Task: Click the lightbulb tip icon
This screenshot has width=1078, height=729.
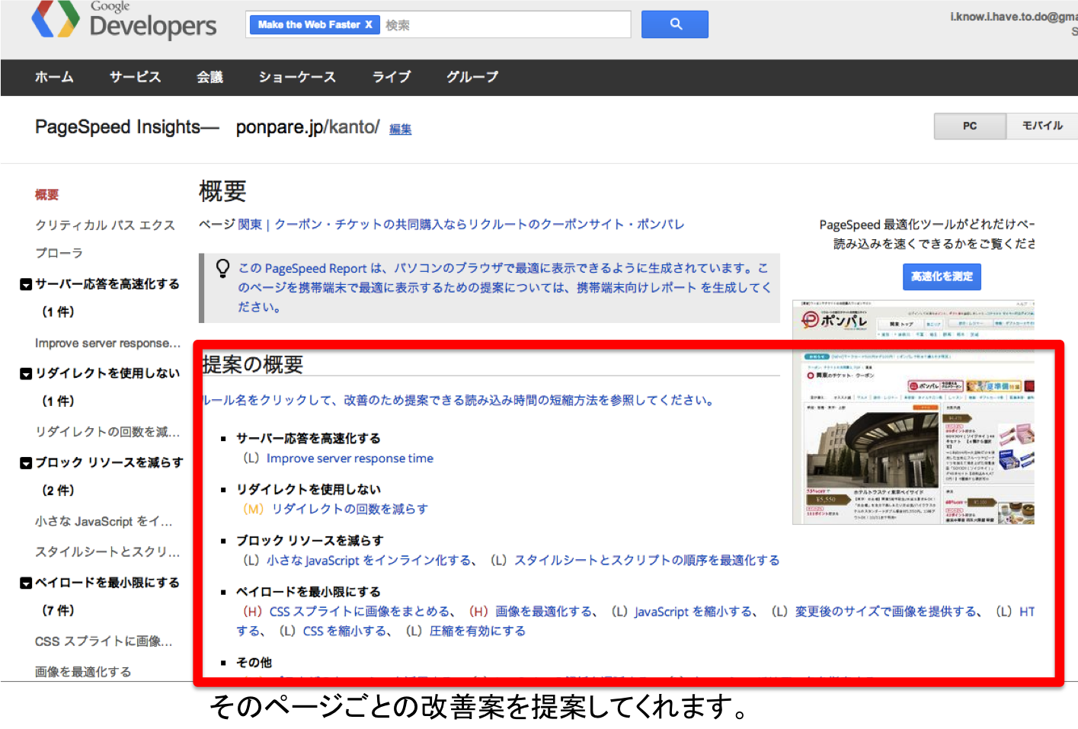Action: pyautogui.click(x=222, y=268)
